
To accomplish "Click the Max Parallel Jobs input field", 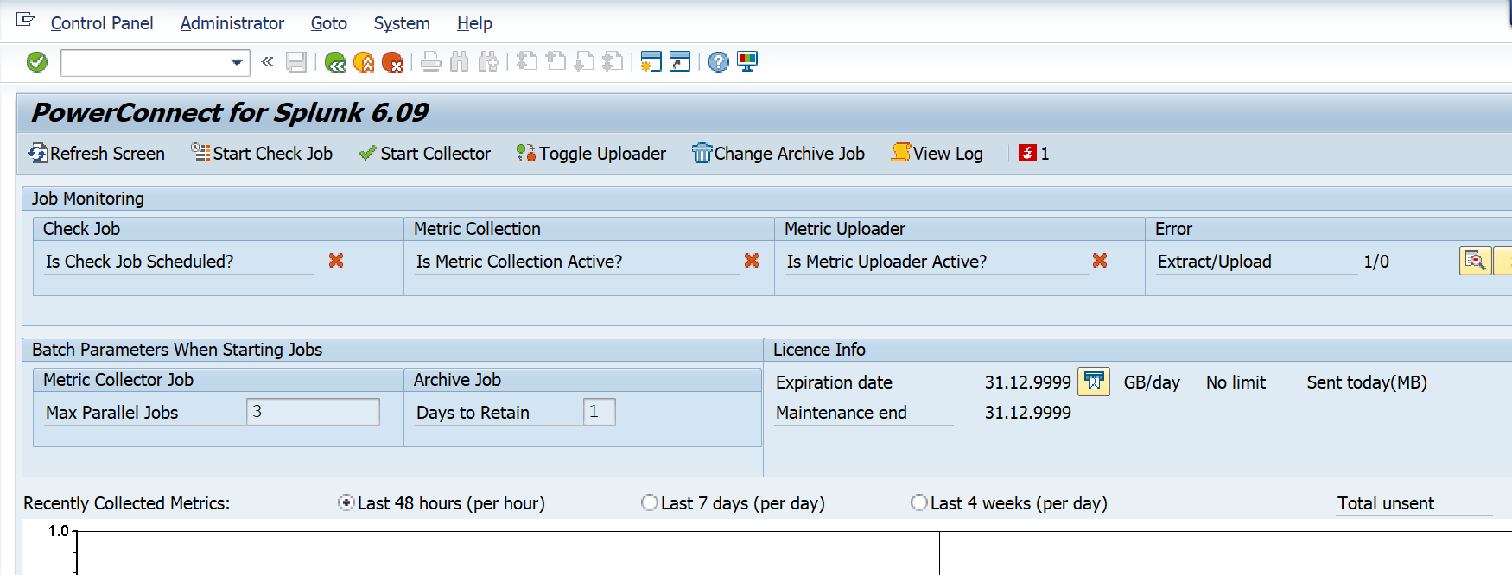I will pos(313,412).
